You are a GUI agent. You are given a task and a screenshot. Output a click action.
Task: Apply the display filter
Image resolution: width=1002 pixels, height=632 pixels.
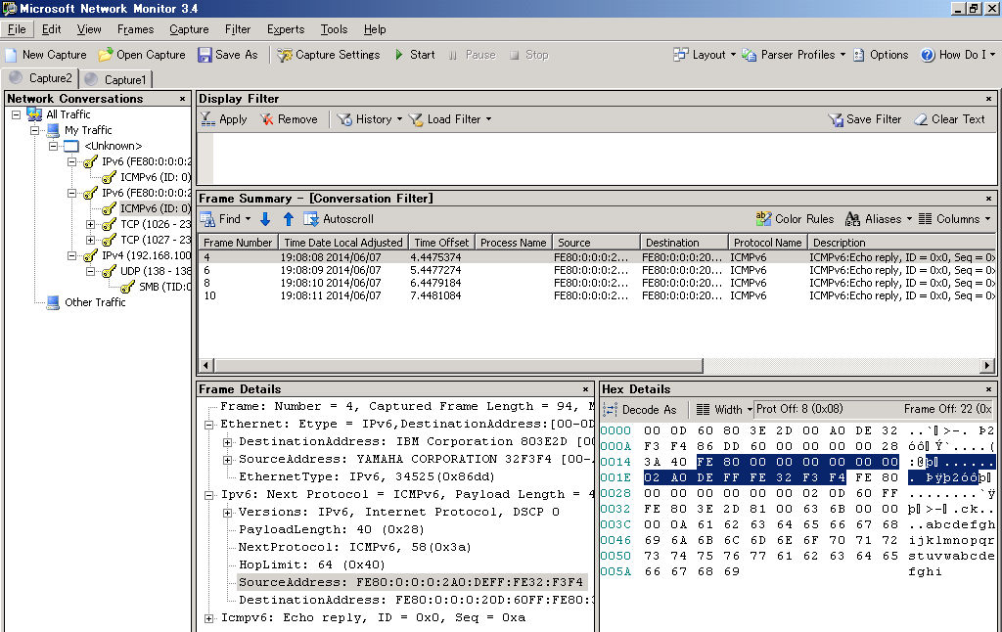(x=224, y=119)
